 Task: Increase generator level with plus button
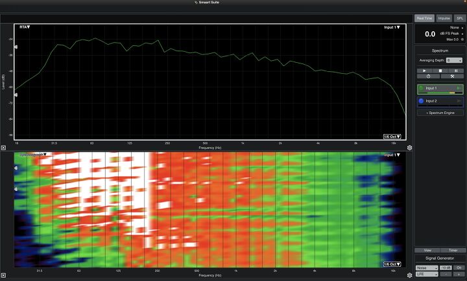click(459, 275)
